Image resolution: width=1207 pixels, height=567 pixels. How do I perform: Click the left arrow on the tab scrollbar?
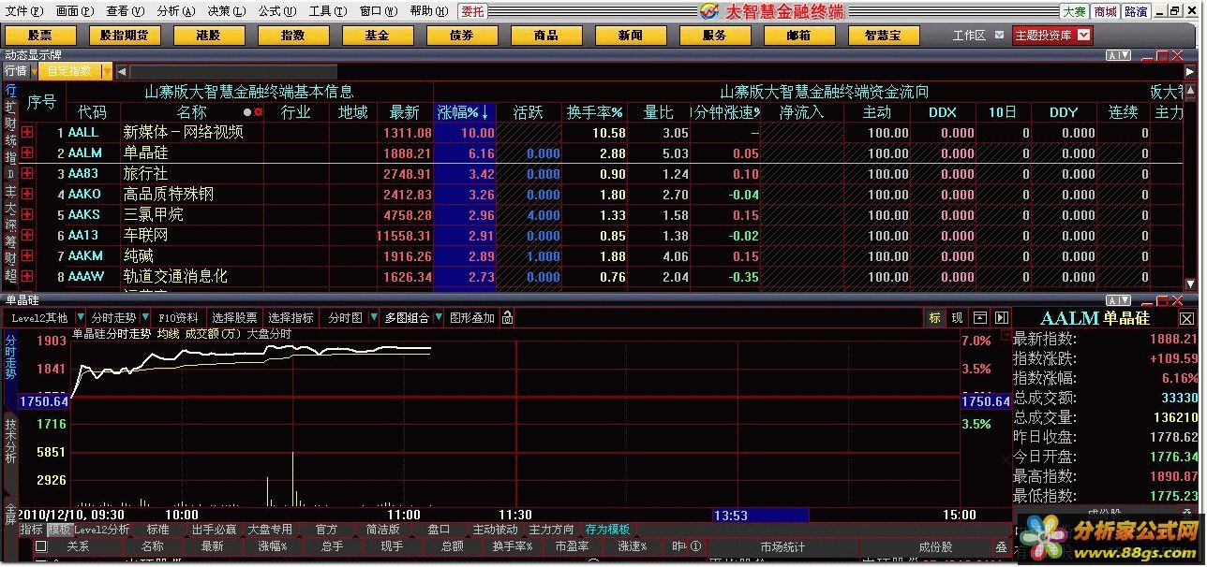(122, 71)
